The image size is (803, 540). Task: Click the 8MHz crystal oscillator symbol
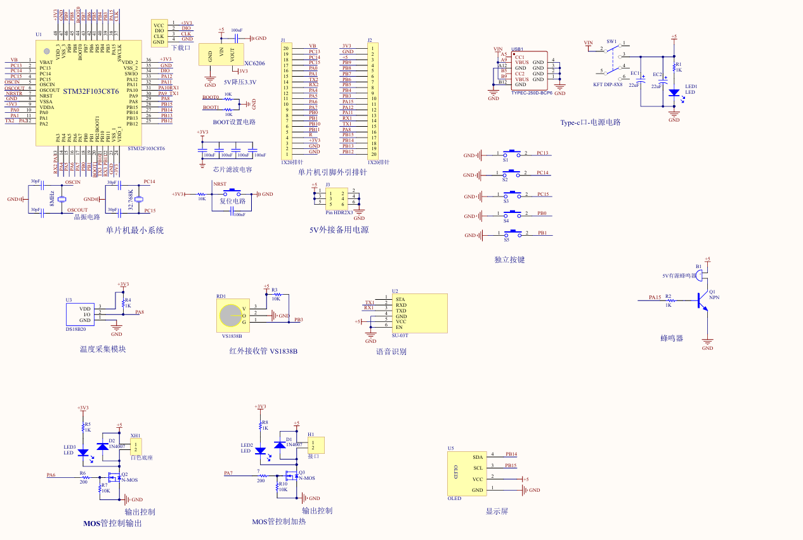pyautogui.click(x=62, y=199)
